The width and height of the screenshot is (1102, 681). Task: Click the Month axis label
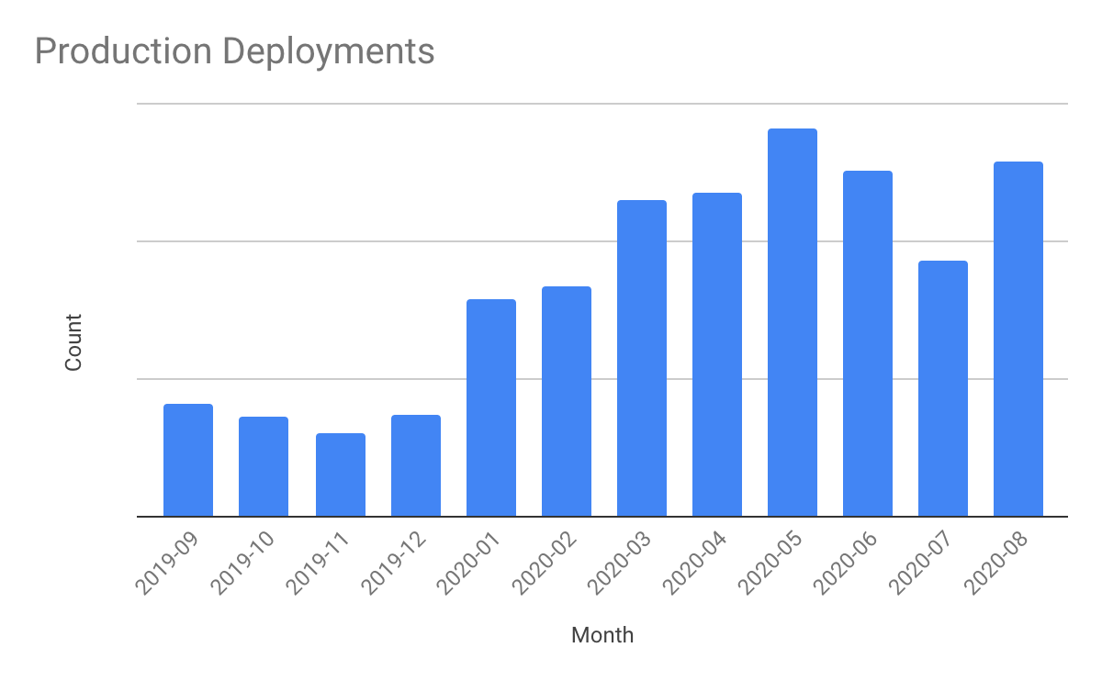(x=604, y=634)
